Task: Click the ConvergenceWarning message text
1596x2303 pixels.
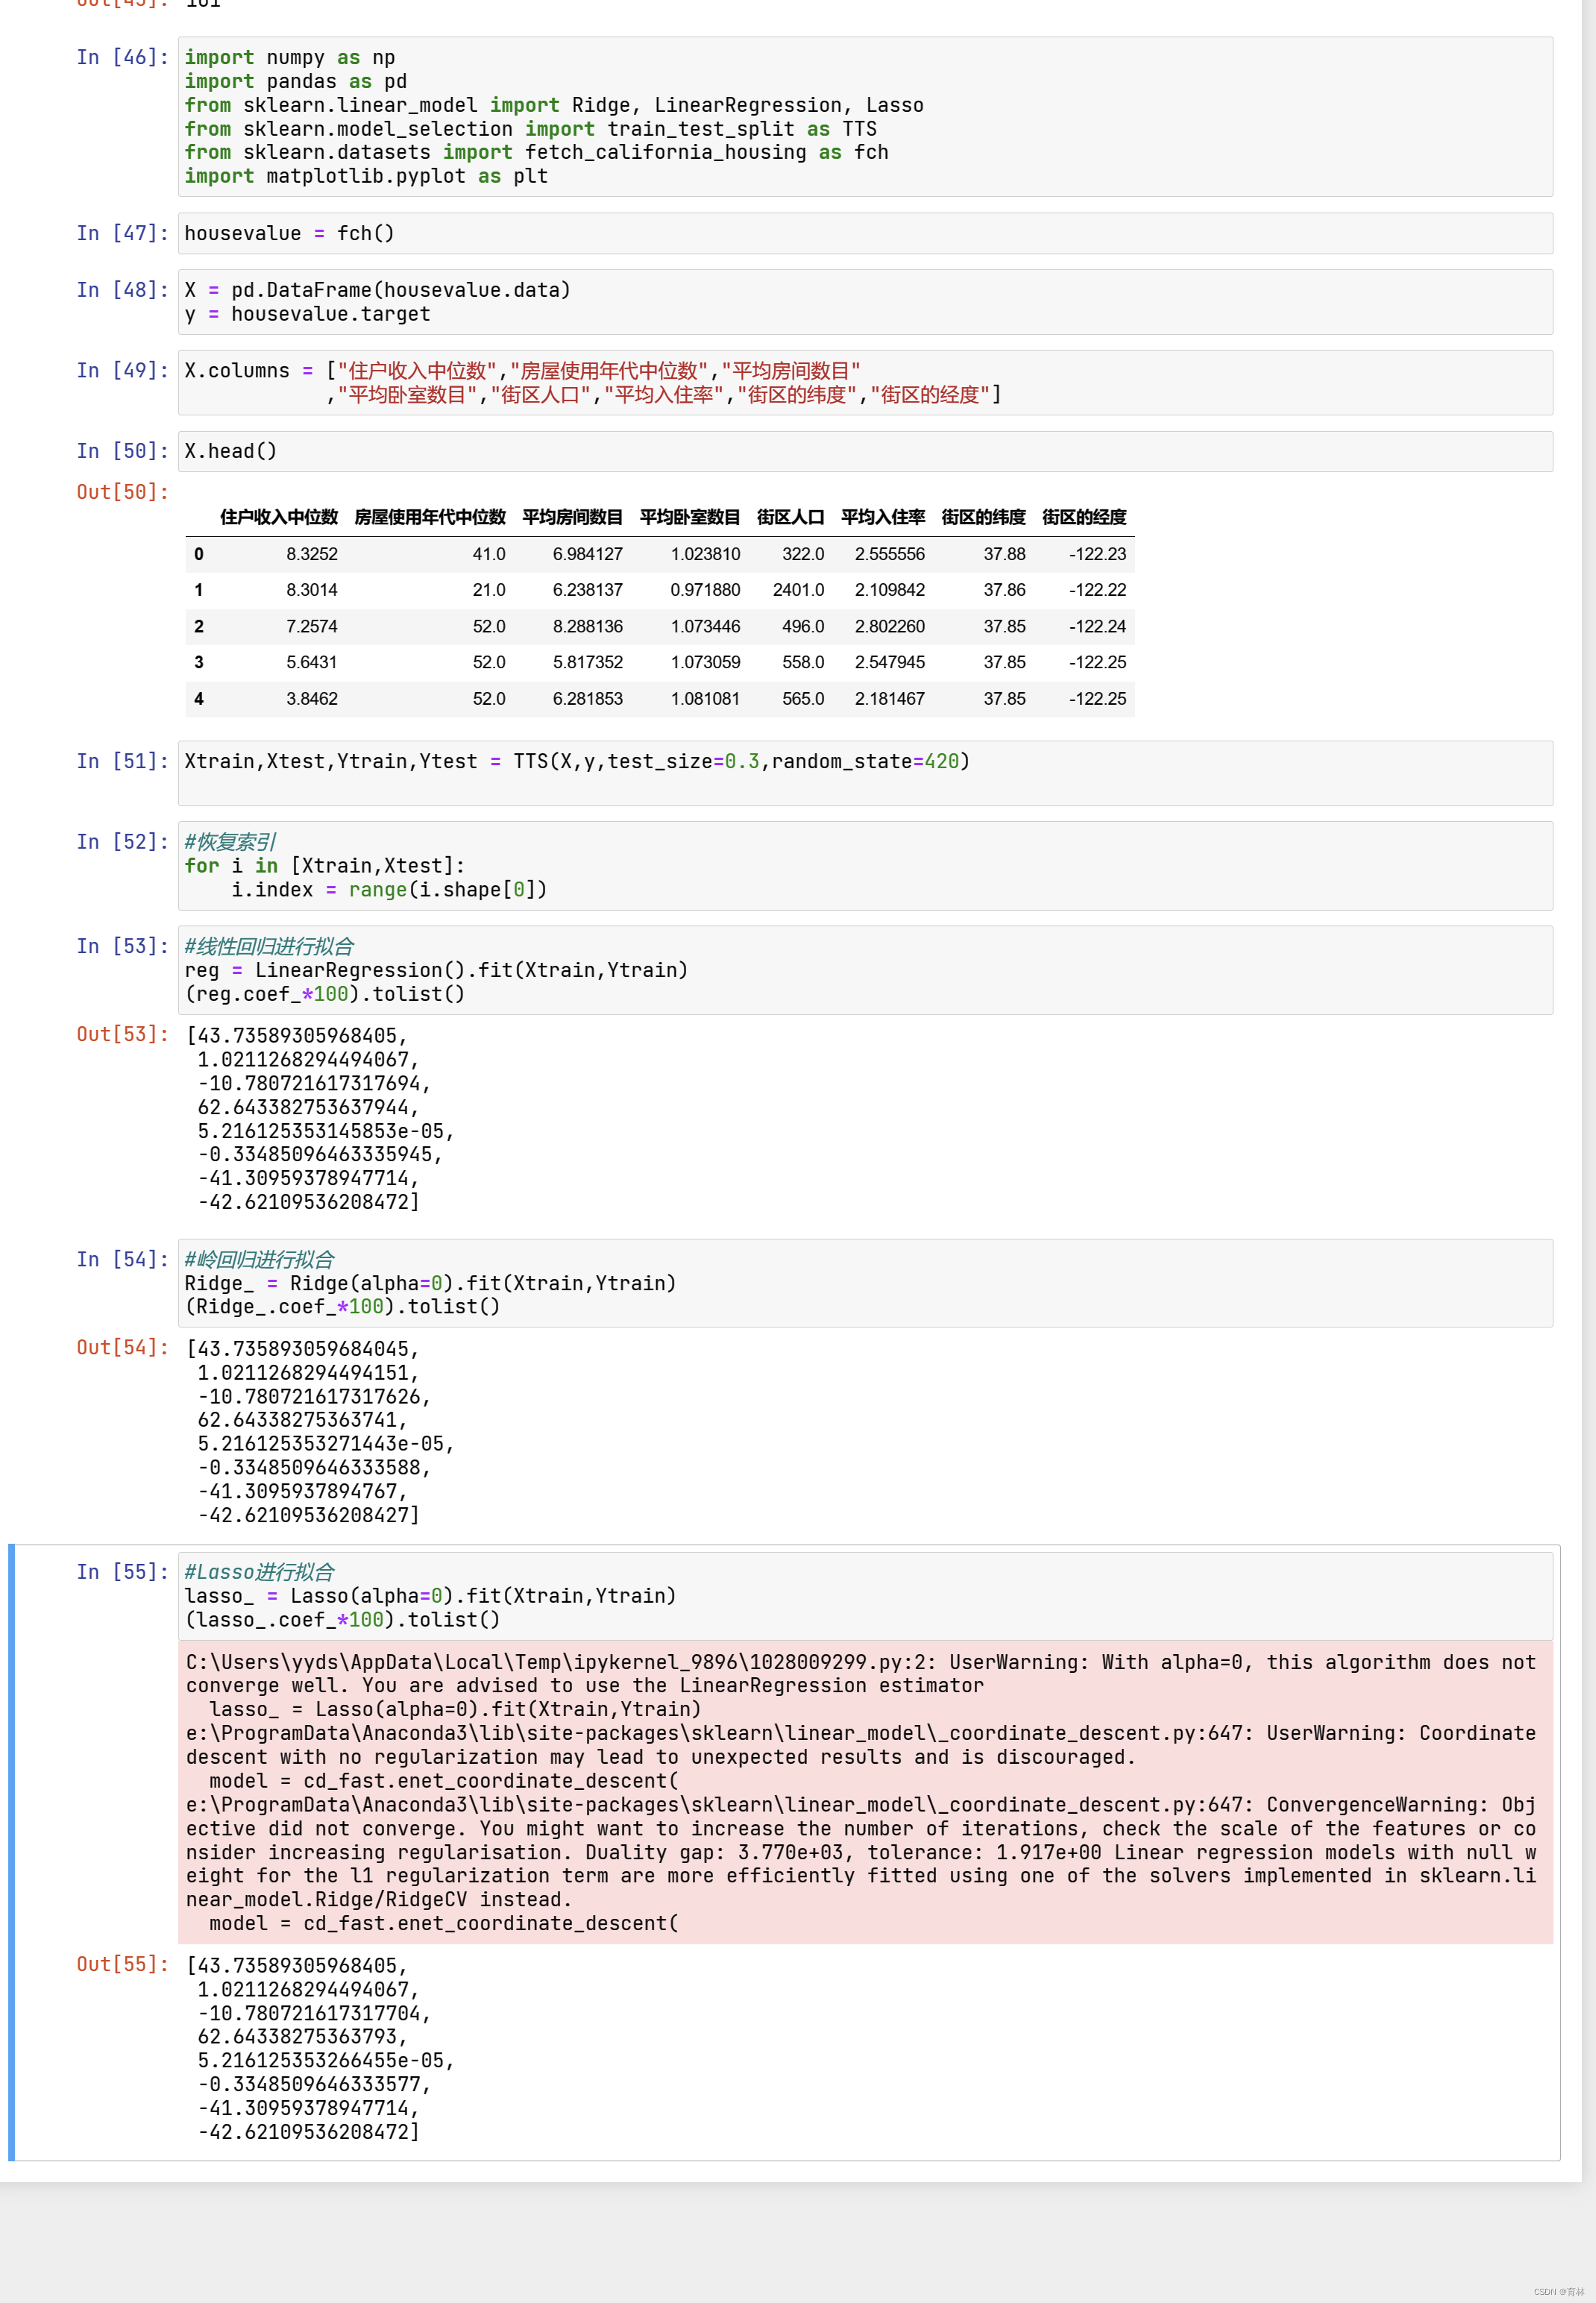Action: tap(861, 1852)
